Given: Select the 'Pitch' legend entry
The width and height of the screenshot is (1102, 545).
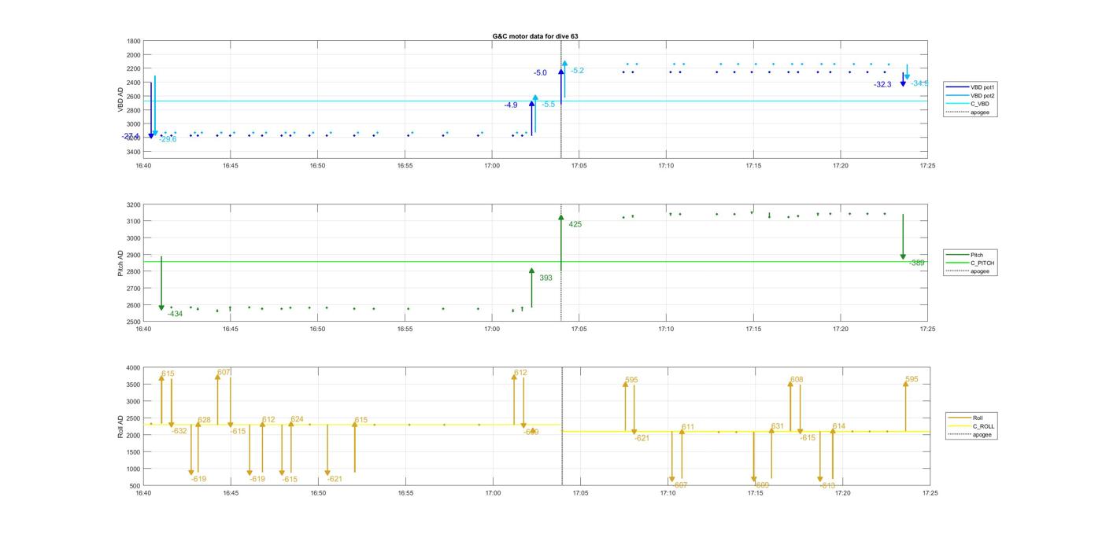Looking at the screenshot, I should coord(964,255).
